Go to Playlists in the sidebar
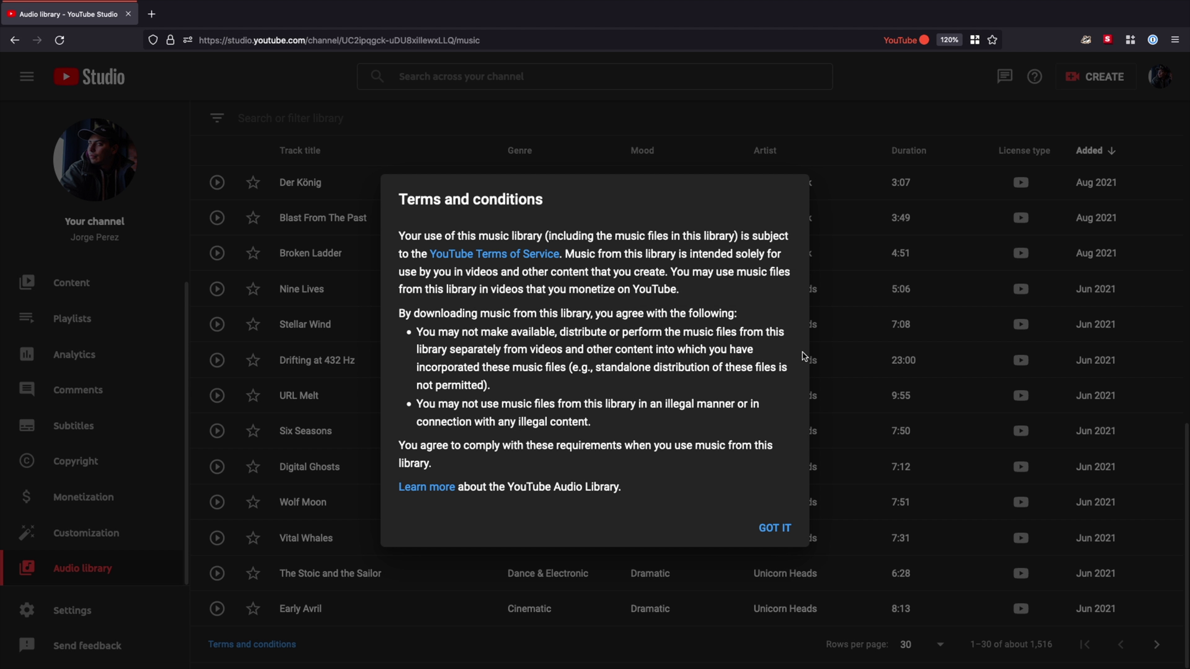The height and width of the screenshot is (669, 1190). [72, 319]
